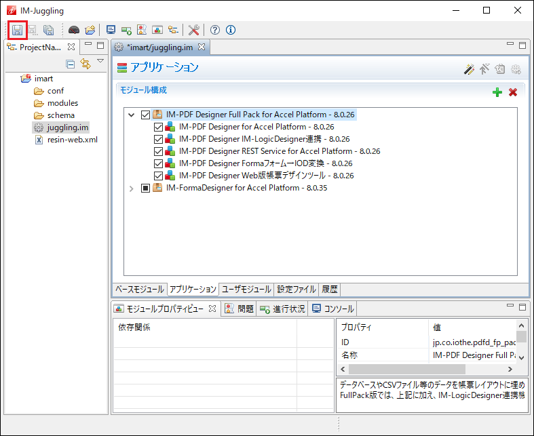Click the Save floppy disk icon
This screenshot has width=534, height=436.
17,30
